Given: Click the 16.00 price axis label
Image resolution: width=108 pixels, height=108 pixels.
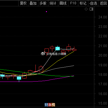Looking at the screenshot, I should click(x=103, y=94).
